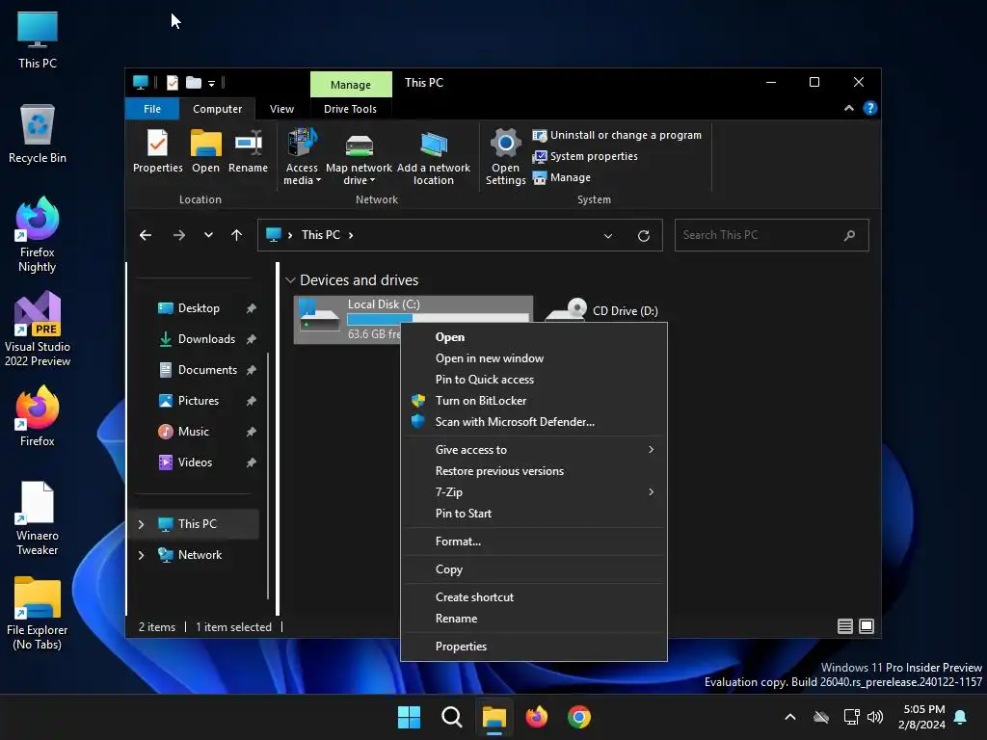
Task: Choose Open in new window
Action: pyautogui.click(x=534, y=358)
